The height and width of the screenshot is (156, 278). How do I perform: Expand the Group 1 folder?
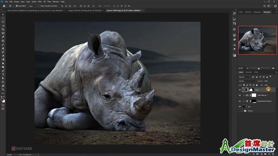click(x=243, y=111)
